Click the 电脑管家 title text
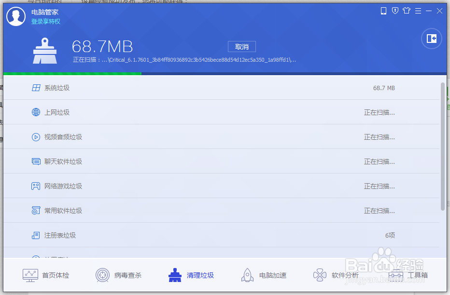Screen dimensions: 450x295 (45, 12)
